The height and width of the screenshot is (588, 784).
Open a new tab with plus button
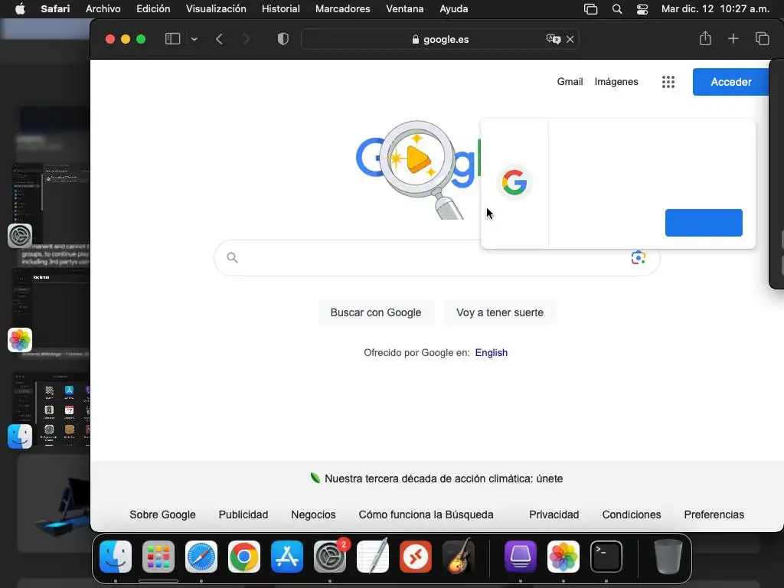(733, 38)
